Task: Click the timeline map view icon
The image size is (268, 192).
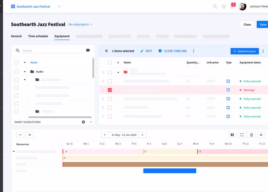Action: point(232,135)
